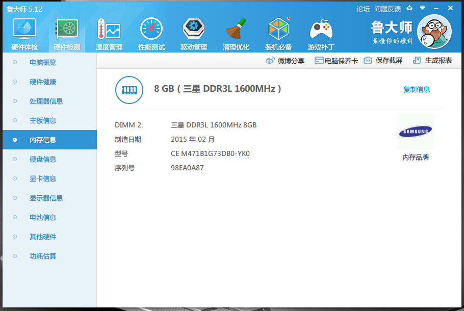Open 温度管理 temperature management
Image resolution: width=464 pixels, height=311 pixels.
[109, 29]
